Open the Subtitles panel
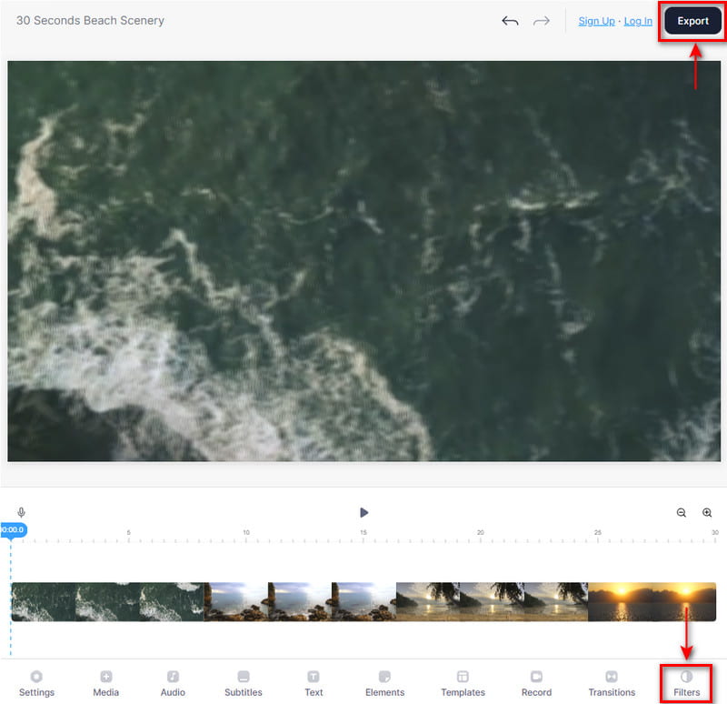 pyautogui.click(x=243, y=683)
